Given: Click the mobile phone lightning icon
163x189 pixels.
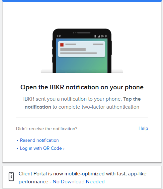Looking at the screenshot, I should pos(11,177).
